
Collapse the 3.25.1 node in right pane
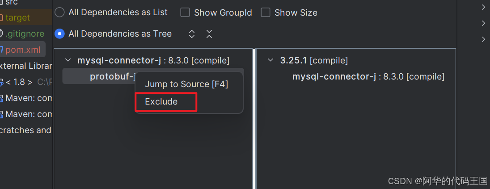coord(270,60)
